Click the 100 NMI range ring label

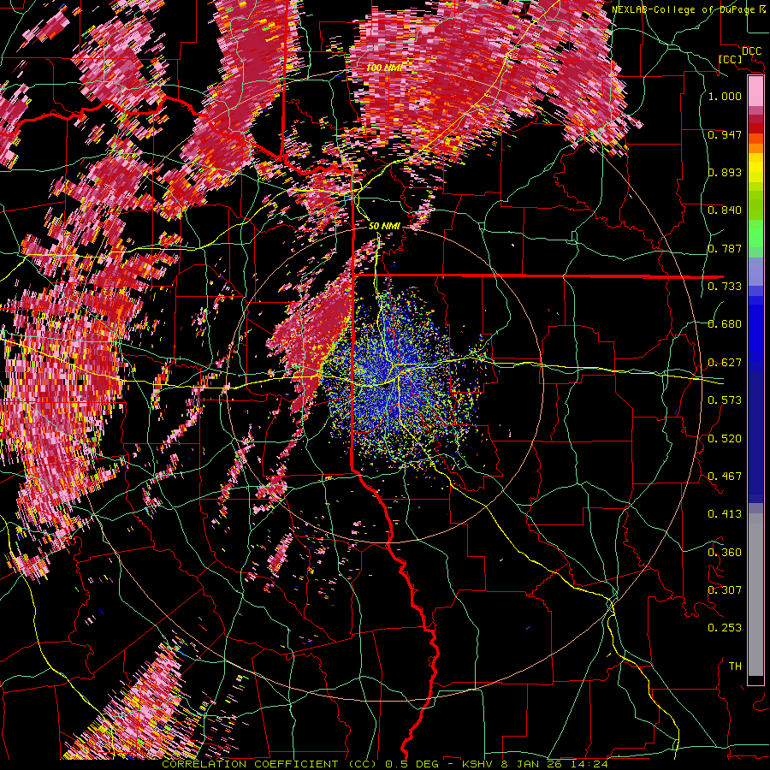(384, 68)
